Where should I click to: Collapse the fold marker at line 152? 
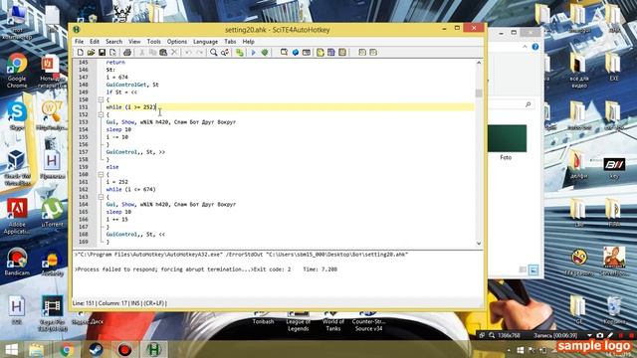(101, 114)
